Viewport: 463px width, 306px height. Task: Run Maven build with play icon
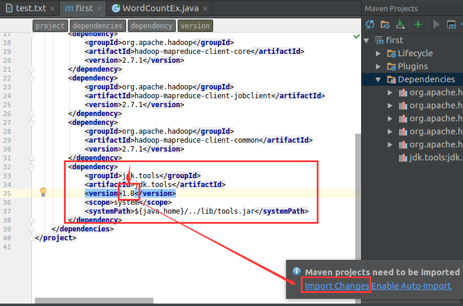[436, 24]
